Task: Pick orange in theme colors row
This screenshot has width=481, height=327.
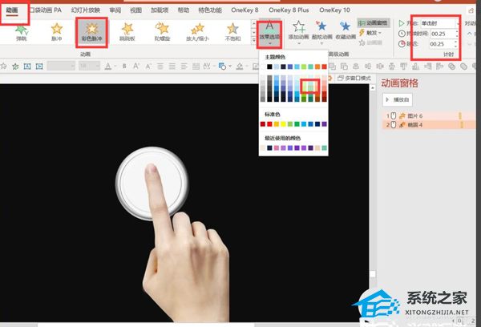Action: coord(317,67)
